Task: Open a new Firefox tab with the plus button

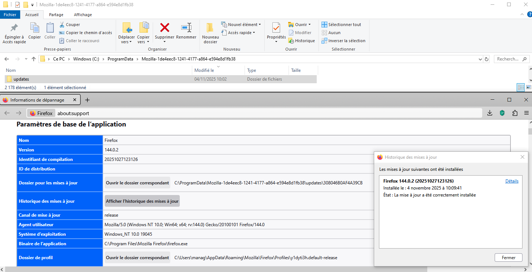Action: tap(87, 100)
